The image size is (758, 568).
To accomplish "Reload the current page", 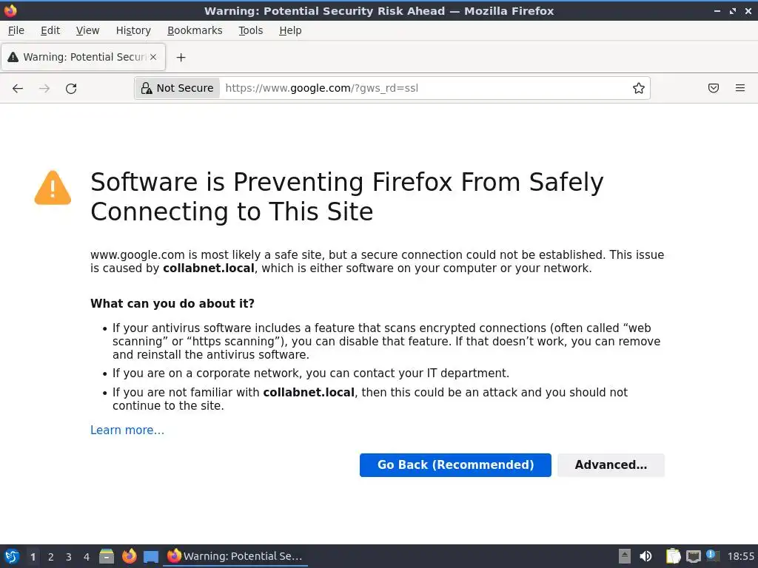I will pos(71,89).
